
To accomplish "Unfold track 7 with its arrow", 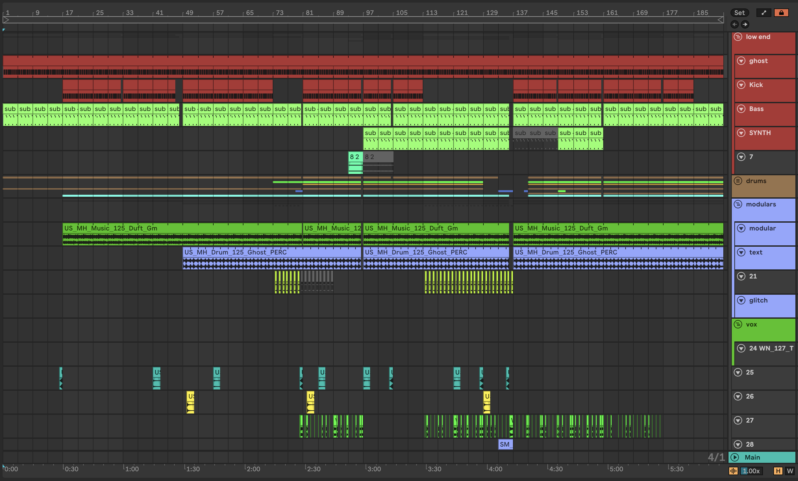I will point(741,157).
